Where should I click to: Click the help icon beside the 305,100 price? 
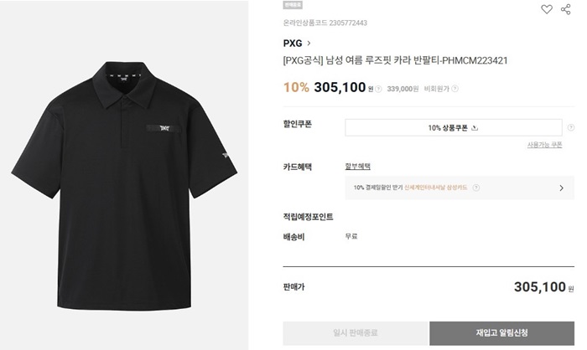378,89
